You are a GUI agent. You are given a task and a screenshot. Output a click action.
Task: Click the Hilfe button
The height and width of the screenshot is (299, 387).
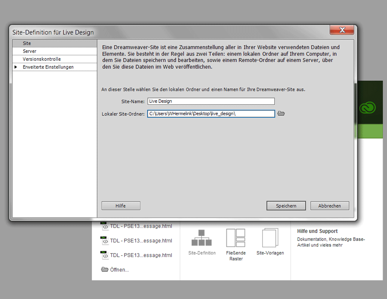tap(121, 205)
